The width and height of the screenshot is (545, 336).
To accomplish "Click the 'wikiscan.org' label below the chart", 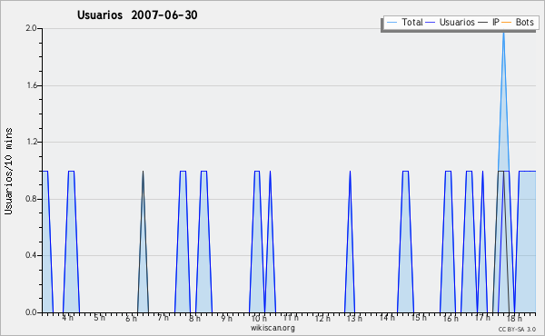I will click(x=272, y=328).
